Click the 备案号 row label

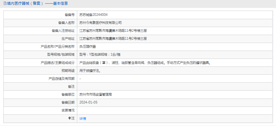click(x=70, y=15)
